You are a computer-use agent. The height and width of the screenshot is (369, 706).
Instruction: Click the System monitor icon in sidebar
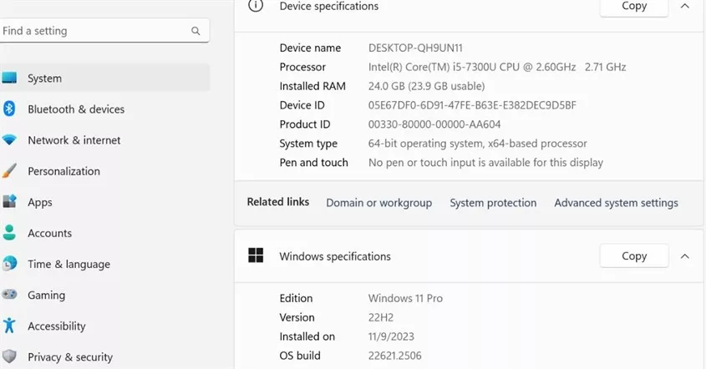tap(9, 78)
